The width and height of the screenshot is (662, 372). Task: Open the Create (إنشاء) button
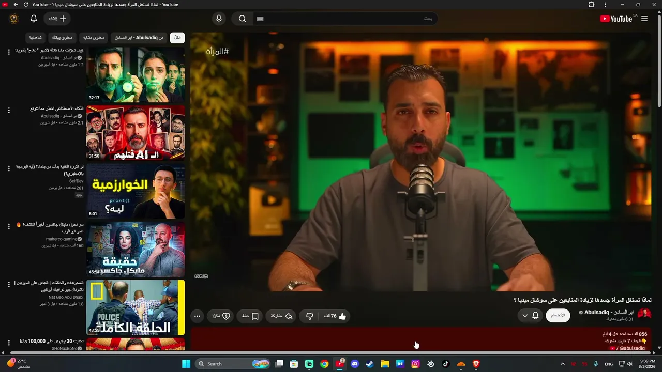coord(57,19)
